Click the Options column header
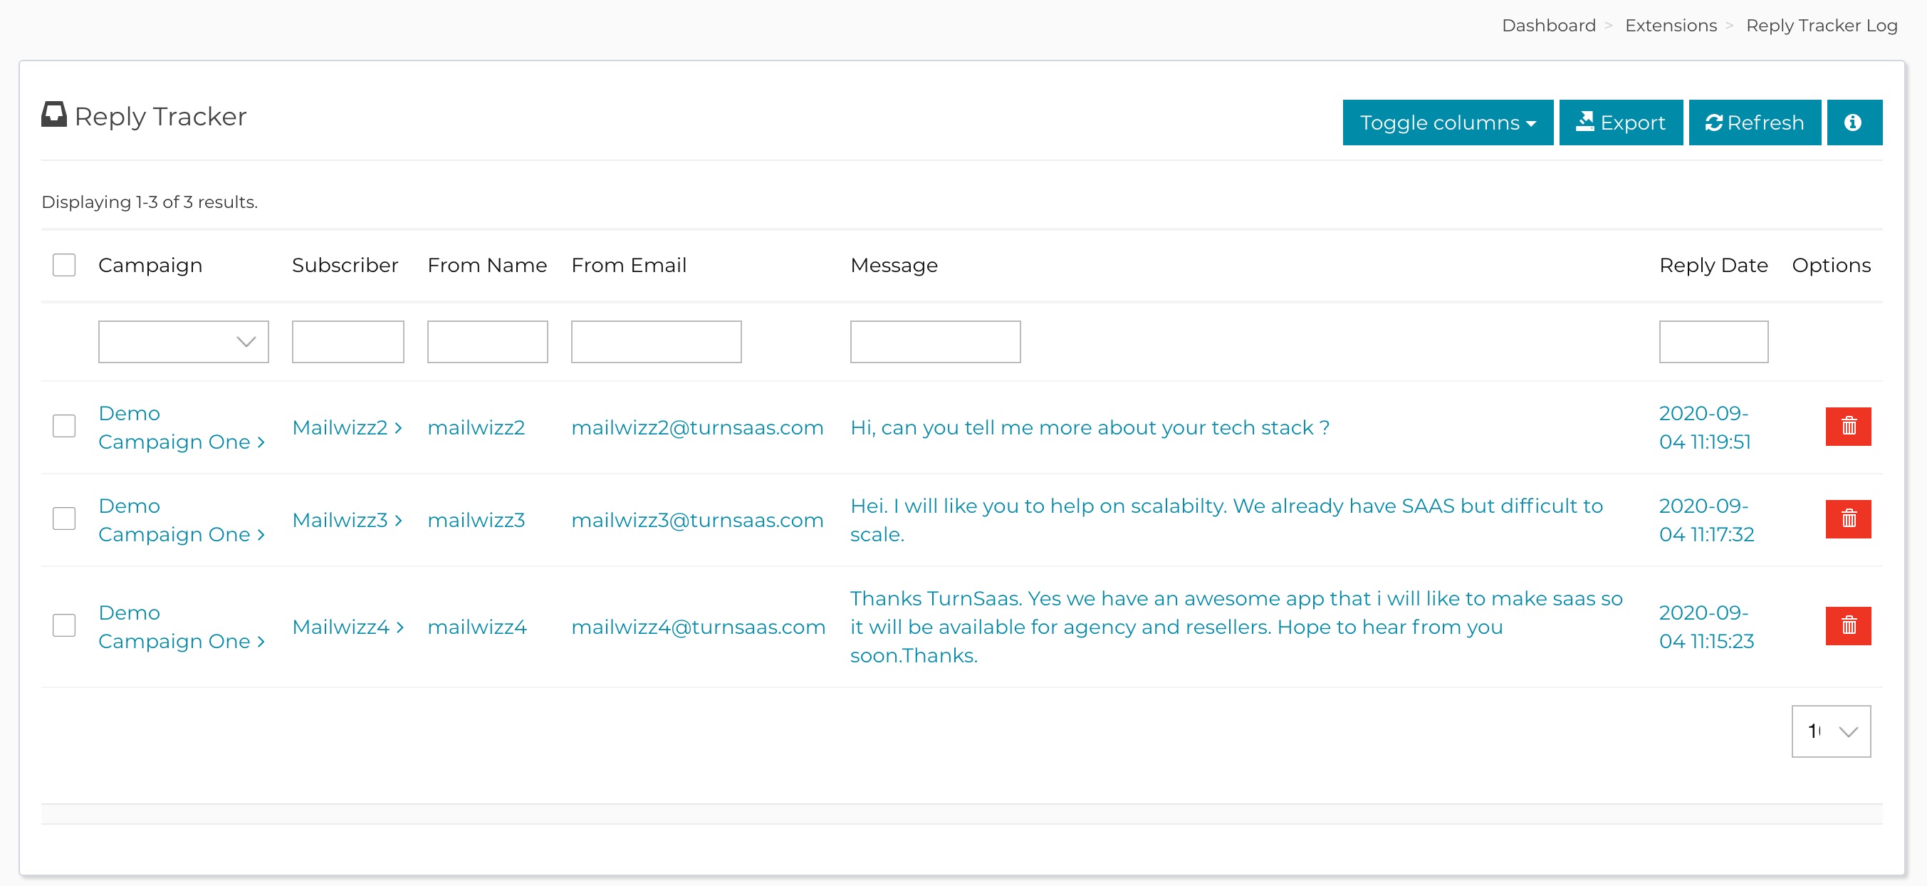Image resolution: width=1927 pixels, height=886 pixels. [x=1832, y=265]
